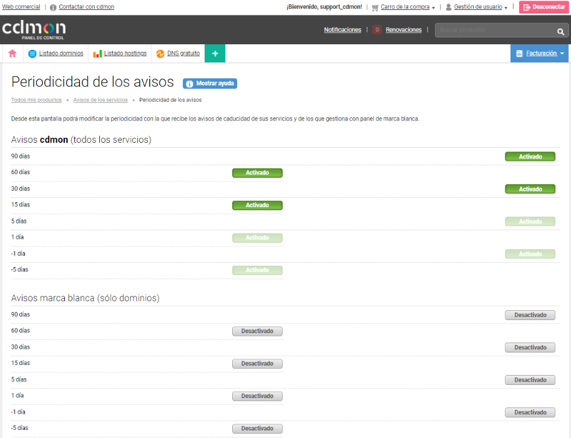Click the info icon beside Contactar con cdmon
This screenshot has height=438, width=571.
[53, 7]
